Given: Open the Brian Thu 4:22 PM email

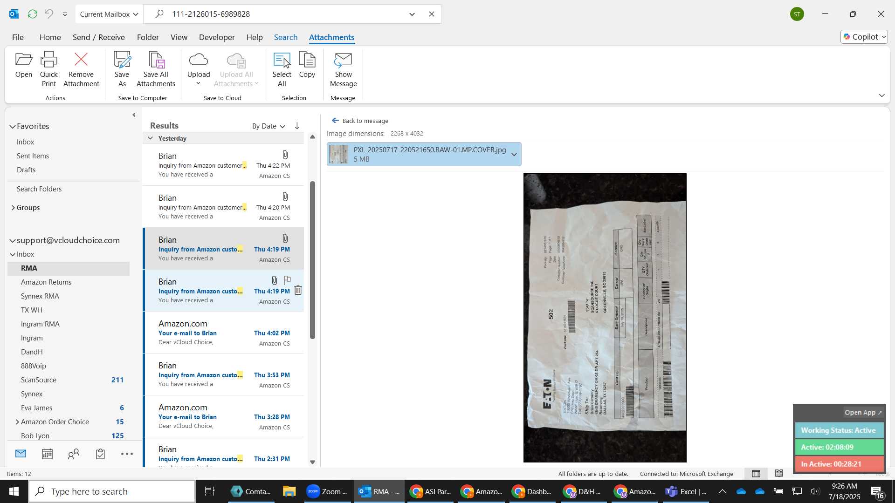Looking at the screenshot, I should [224, 165].
